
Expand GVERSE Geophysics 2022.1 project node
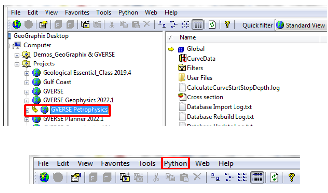coord(27,101)
